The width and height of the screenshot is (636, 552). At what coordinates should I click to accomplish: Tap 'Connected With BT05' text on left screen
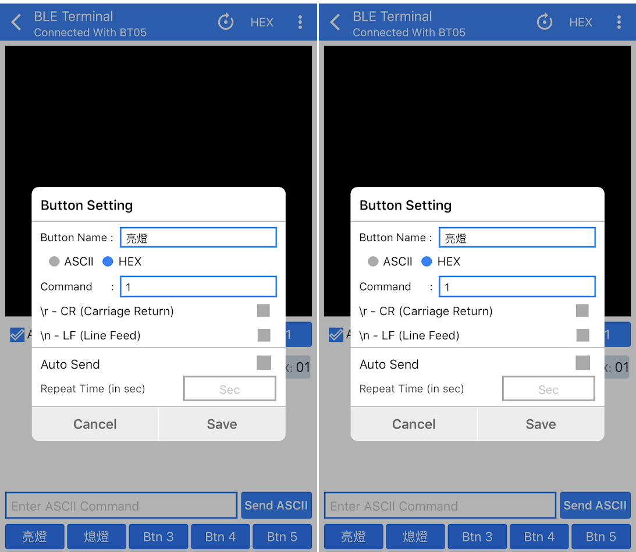[90, 33]
